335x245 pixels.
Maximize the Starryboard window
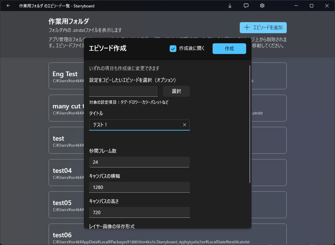[312, 6]
